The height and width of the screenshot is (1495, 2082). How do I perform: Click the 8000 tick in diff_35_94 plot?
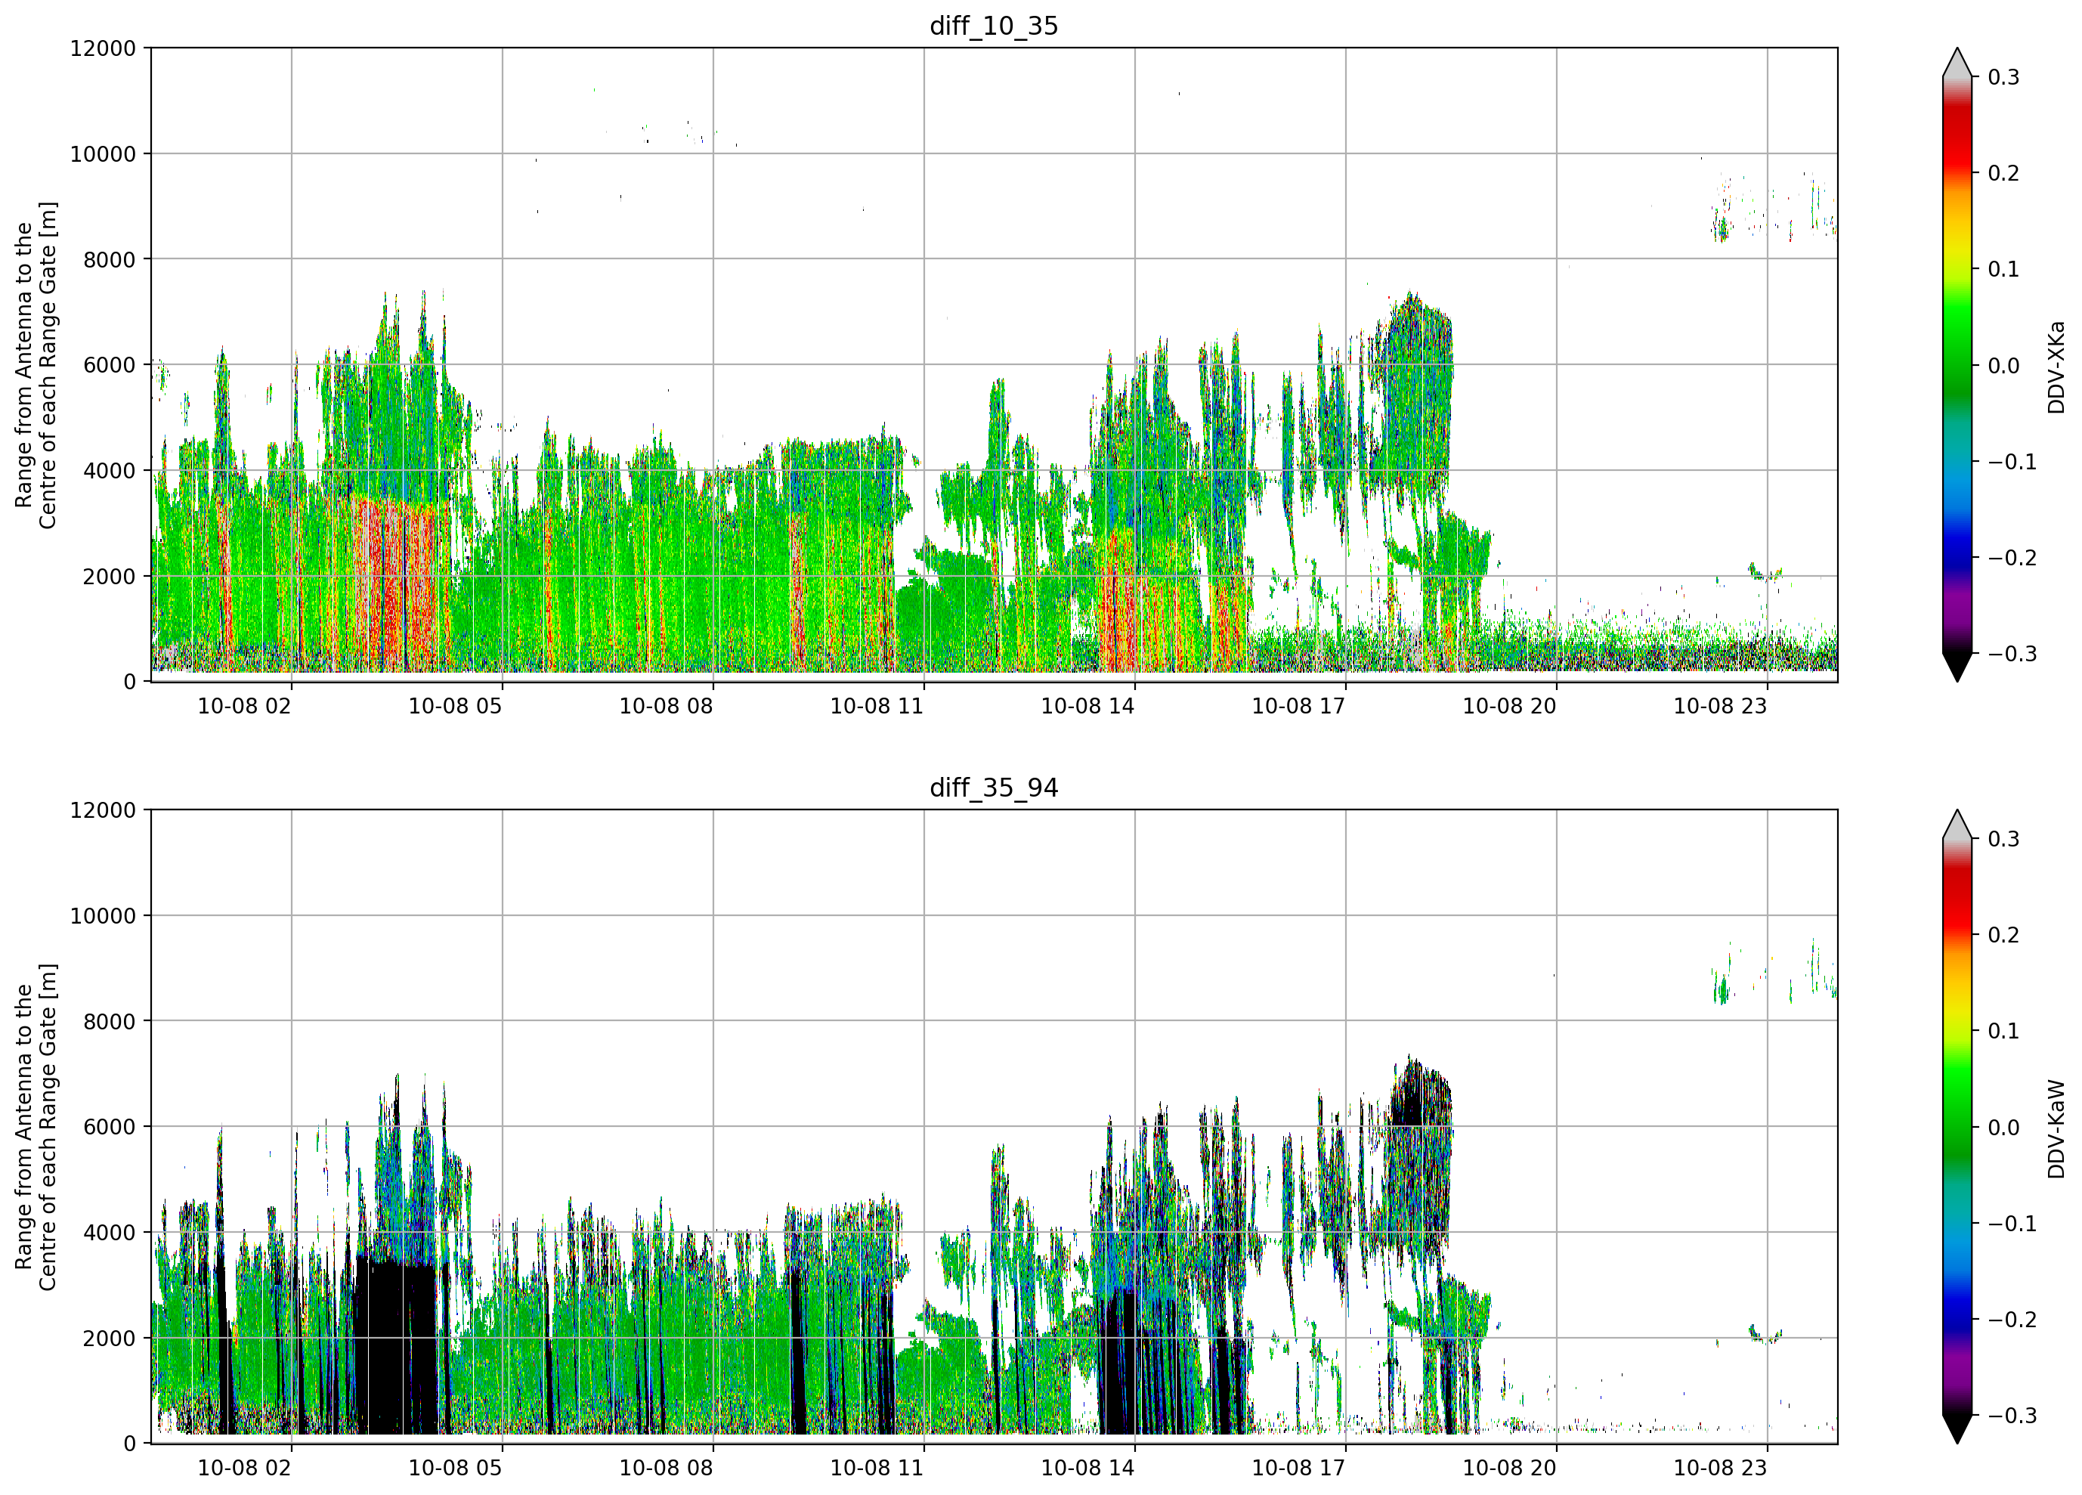110,1022
